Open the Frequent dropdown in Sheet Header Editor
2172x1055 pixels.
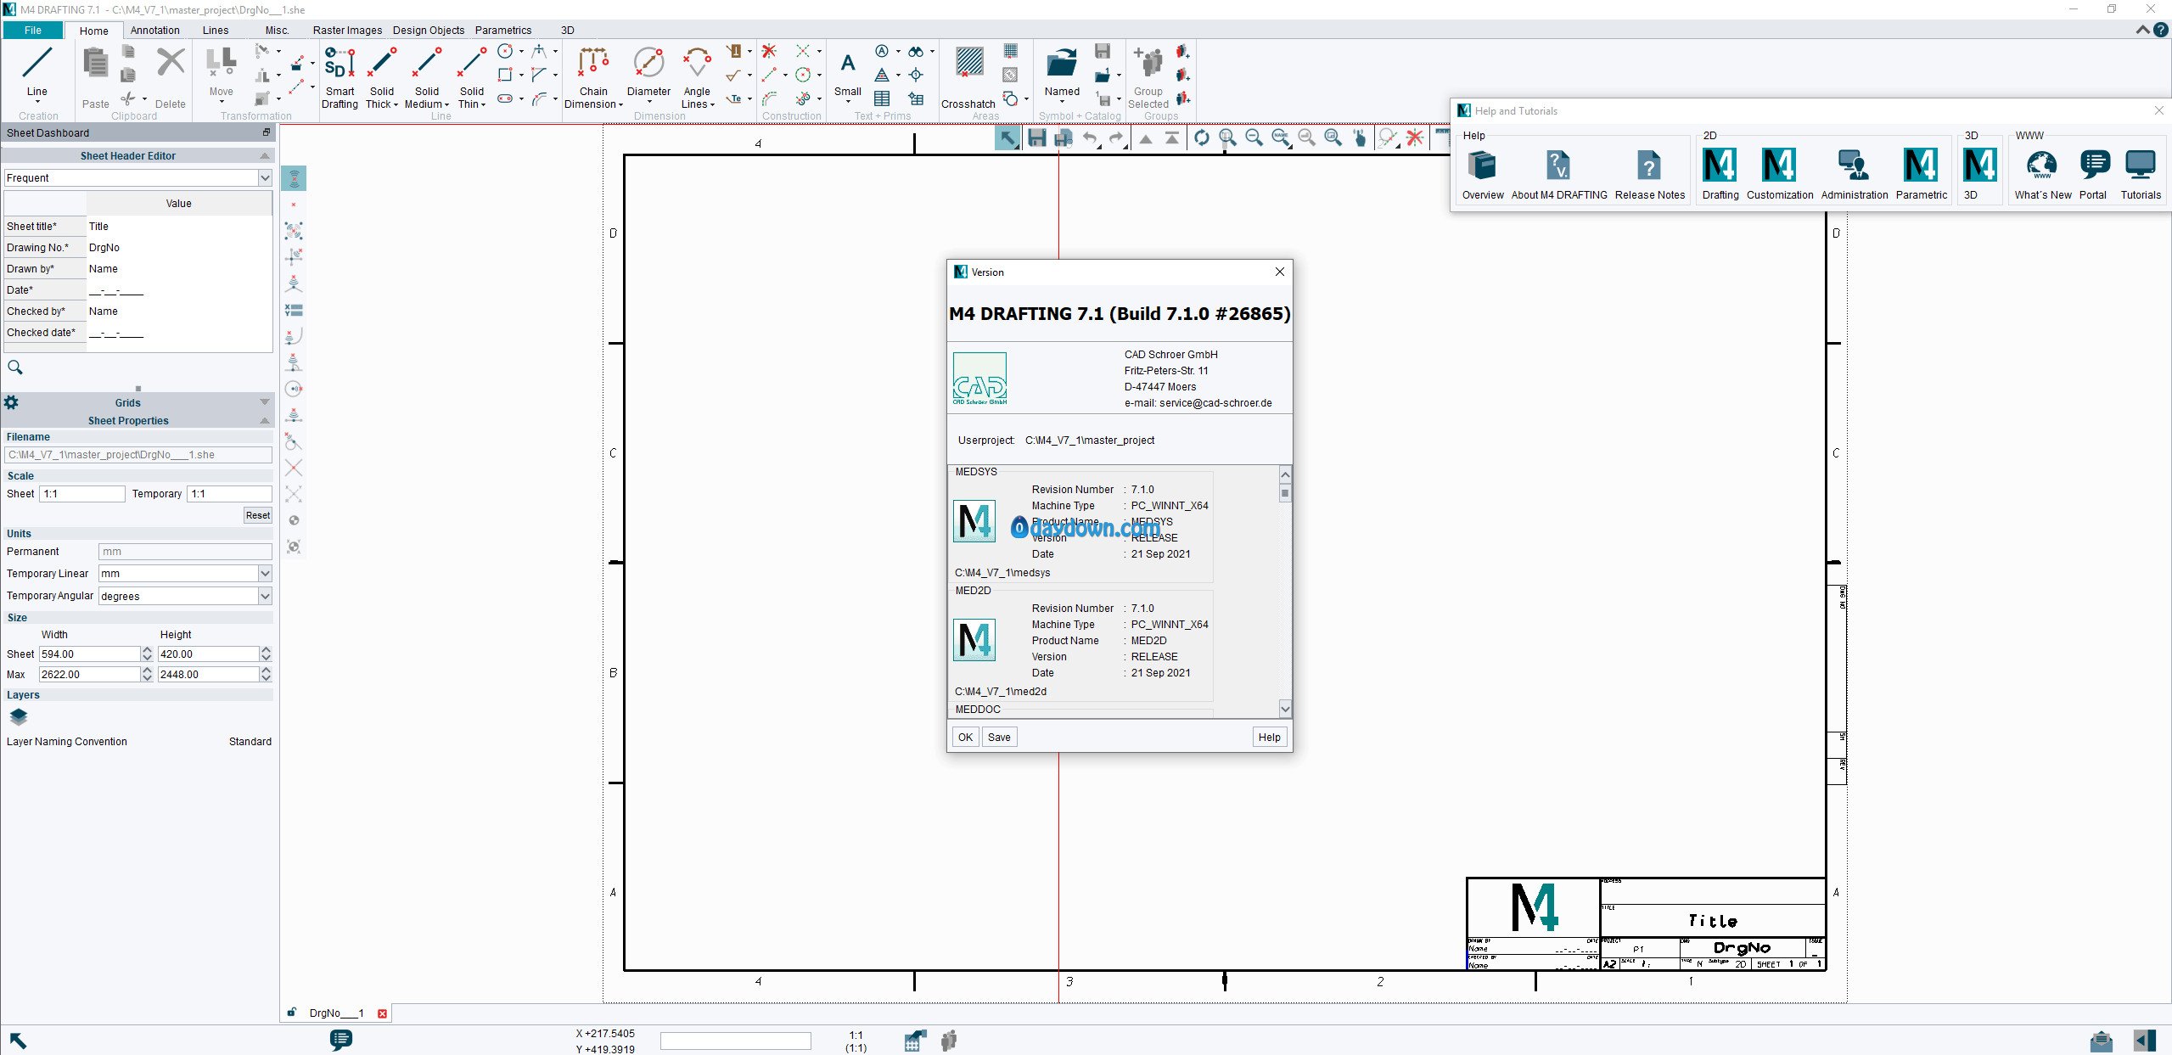[265, 177]
